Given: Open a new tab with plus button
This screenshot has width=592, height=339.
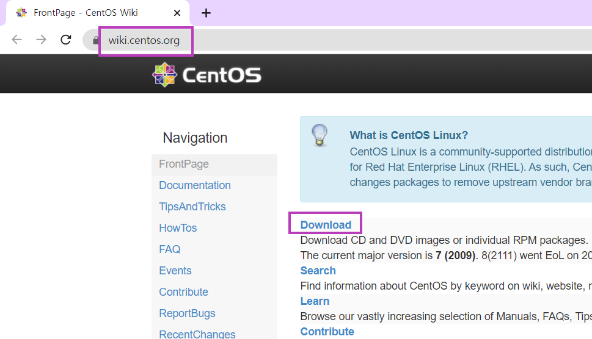Looking at the screenshot, I should 206,13.
